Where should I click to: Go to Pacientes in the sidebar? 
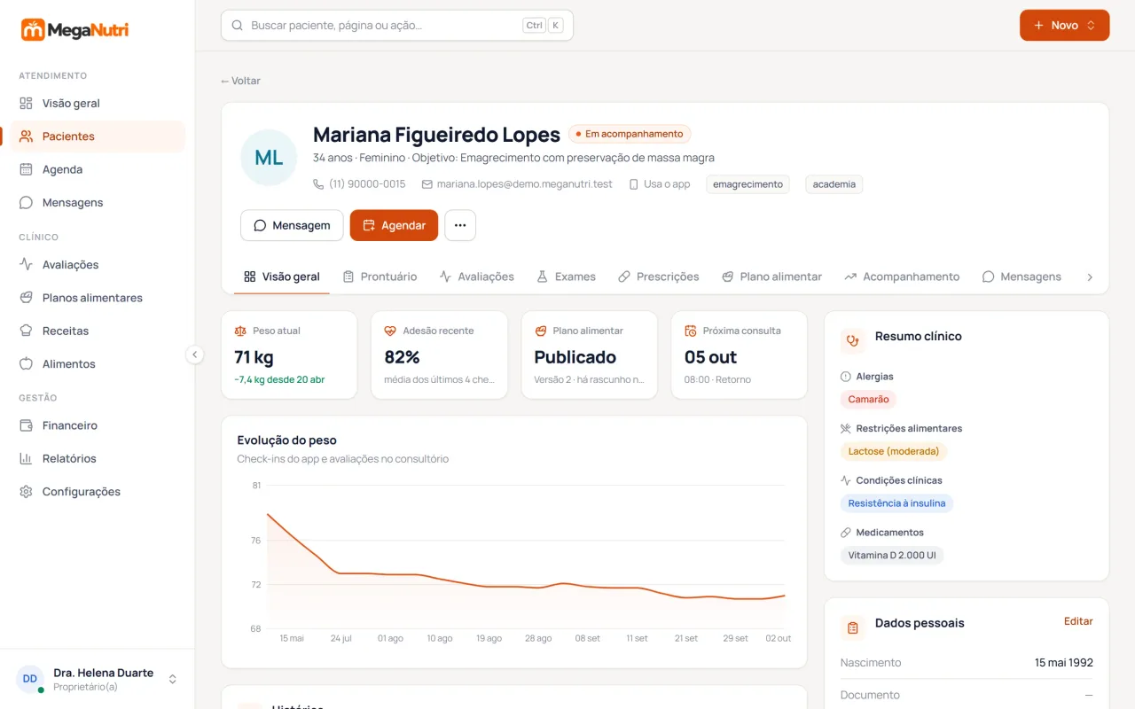98,136
